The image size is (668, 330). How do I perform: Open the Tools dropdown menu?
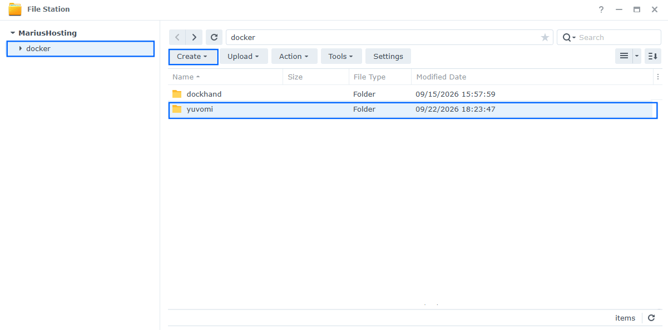coord(341,56)
